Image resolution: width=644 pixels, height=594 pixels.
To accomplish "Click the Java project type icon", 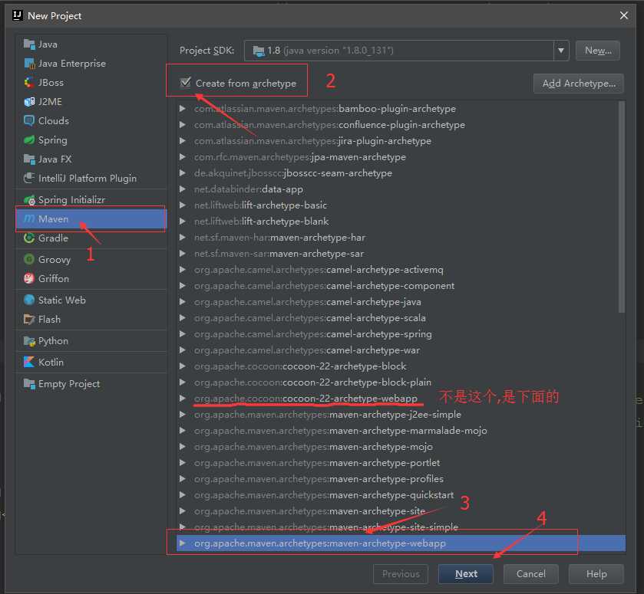I will point(29,44).
